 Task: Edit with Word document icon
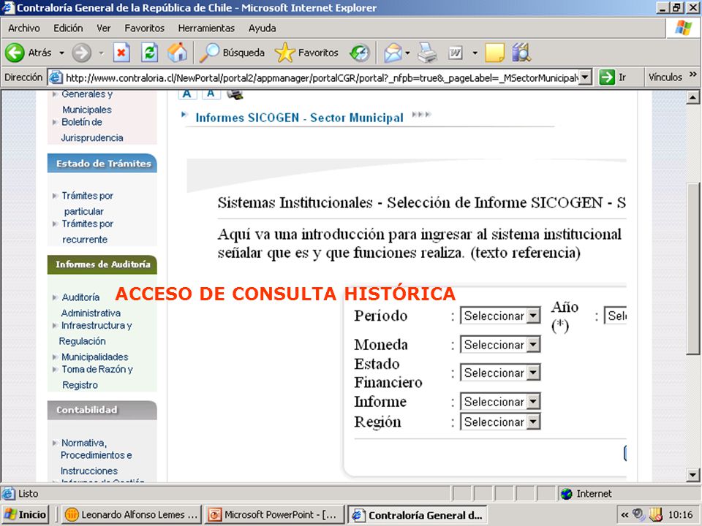pos(456,53)
